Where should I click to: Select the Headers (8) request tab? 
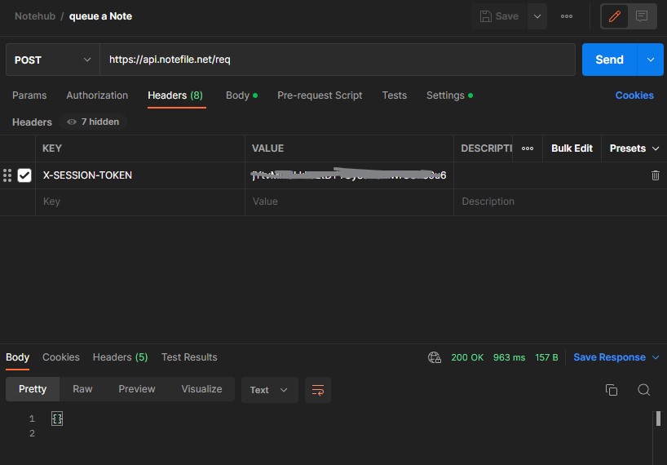[175, 95]
